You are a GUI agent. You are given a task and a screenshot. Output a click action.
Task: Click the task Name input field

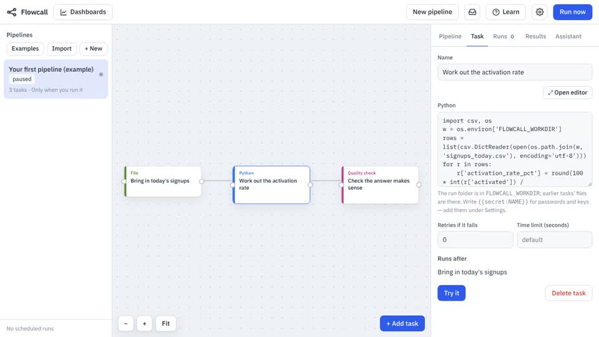pyautogui.click(x=515, y=72)
